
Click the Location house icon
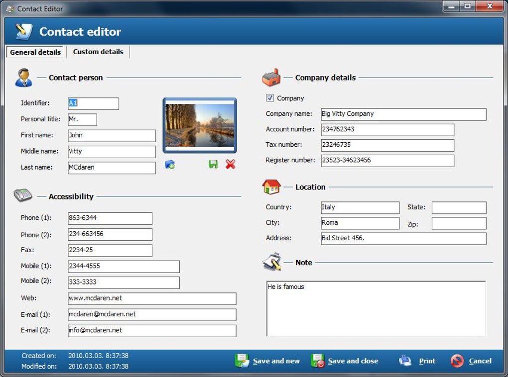[270, 187]
